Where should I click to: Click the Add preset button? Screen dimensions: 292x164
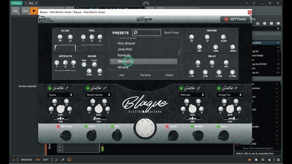[122, 75]
